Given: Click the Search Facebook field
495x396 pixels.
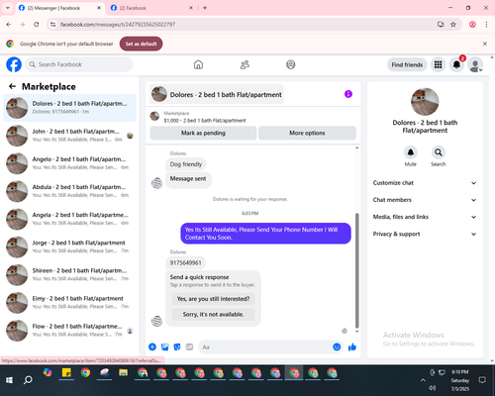Looking at the screenshot, I should coord(79,64).
